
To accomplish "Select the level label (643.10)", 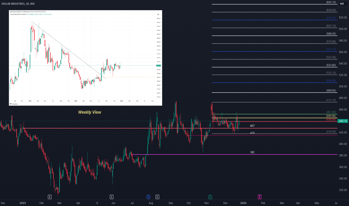I will [x=331, y=2].
